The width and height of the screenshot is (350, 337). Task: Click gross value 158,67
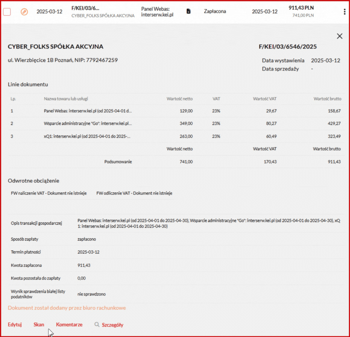pyautogui.click(x=334, y=111)
